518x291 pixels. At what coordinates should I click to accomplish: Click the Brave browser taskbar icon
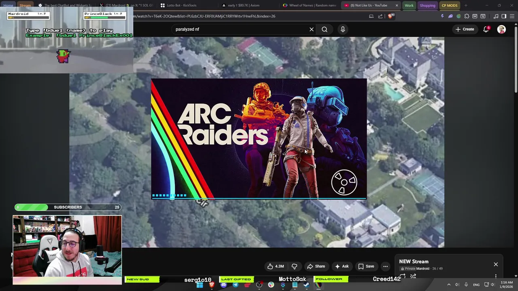212,285
